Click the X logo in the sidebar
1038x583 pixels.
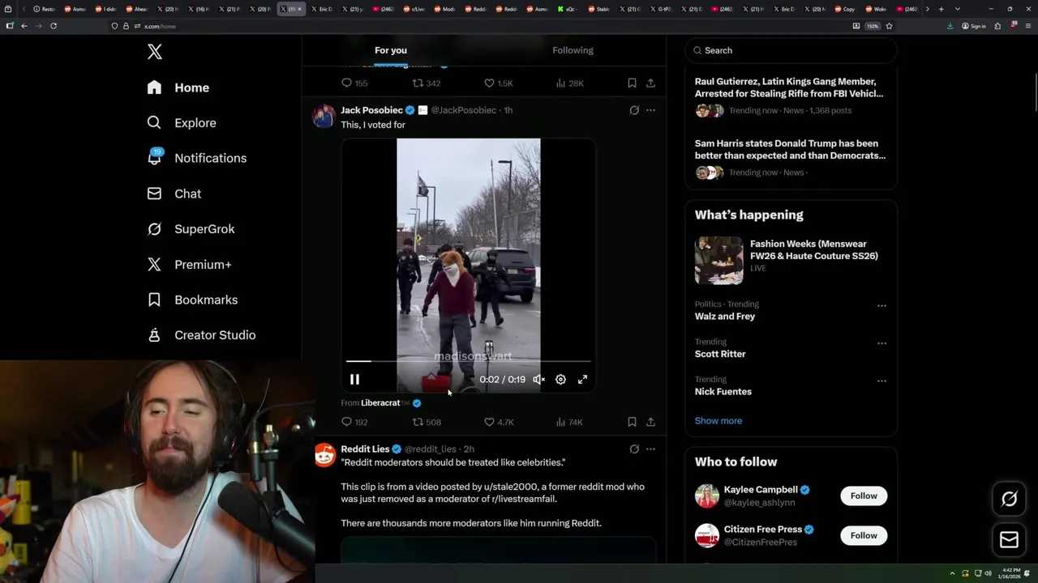pos(155,52)
